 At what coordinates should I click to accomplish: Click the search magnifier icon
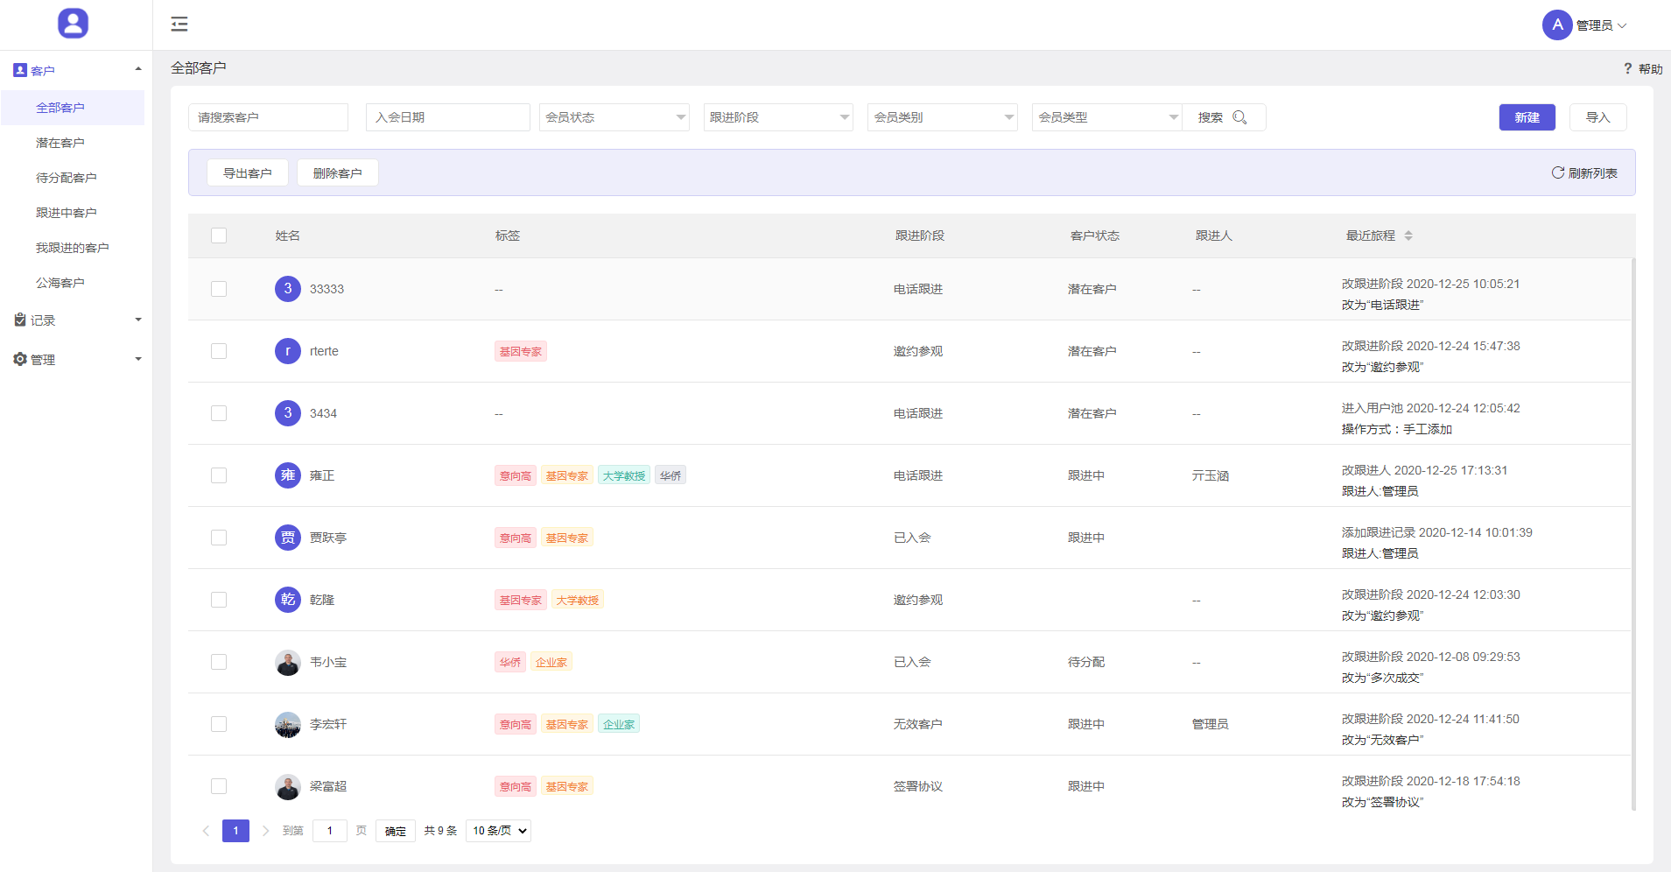[1239, 117]
